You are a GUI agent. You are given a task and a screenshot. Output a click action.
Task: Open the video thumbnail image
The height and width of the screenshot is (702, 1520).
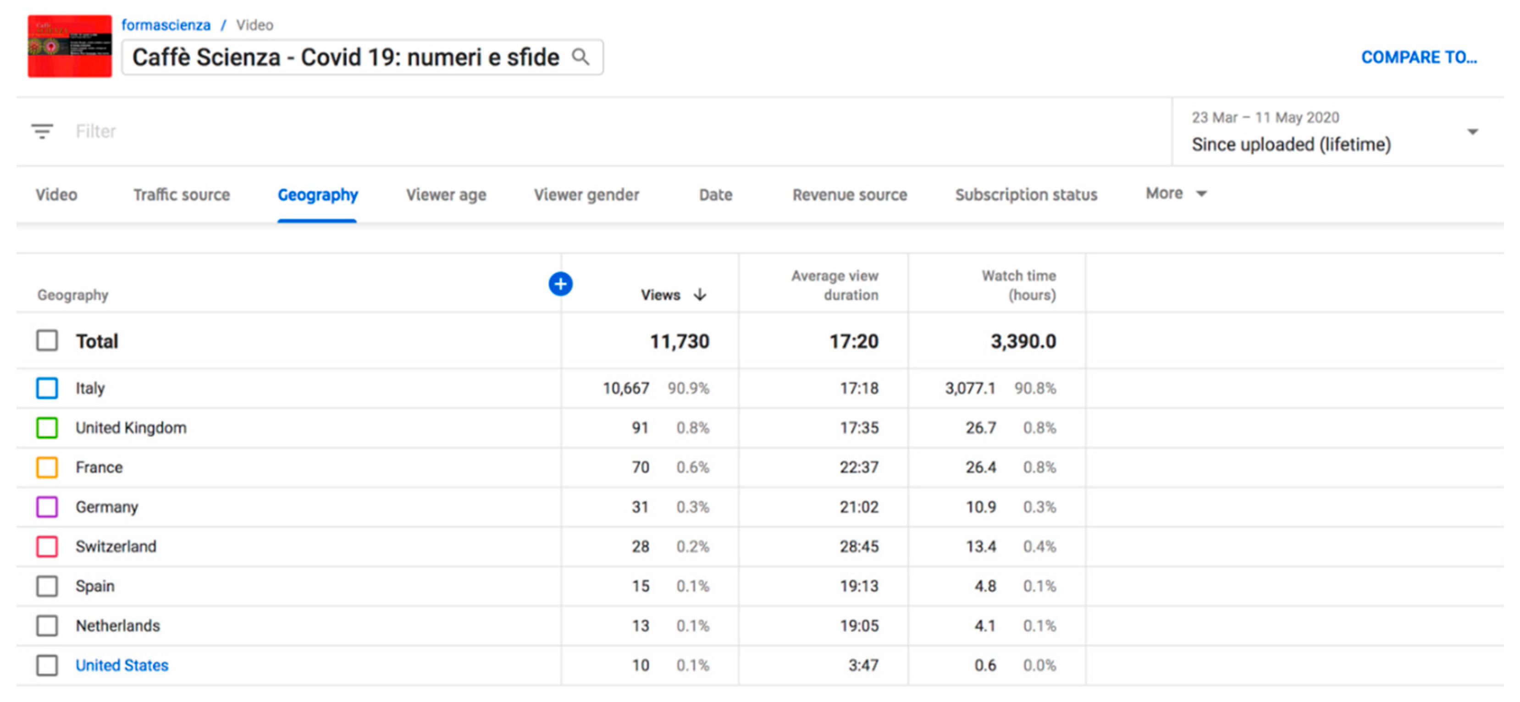click(70, 46)
